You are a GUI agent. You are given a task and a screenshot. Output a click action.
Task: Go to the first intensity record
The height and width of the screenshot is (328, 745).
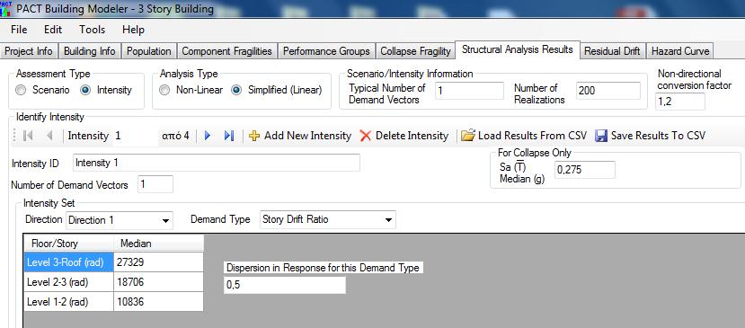click(28, 136)
